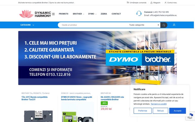Screen dimensions: 195x122
Task: Click the Refuză cookie button
Action: tap(160, 111)
